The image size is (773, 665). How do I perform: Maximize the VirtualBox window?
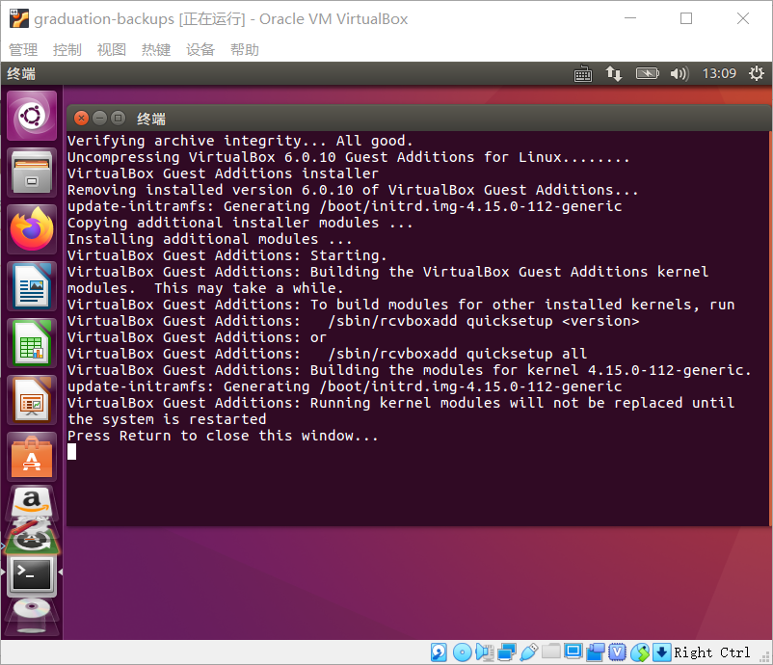point(685,18)
